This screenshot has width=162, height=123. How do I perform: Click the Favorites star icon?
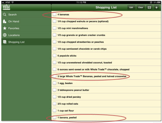click(x=5, y=28)
